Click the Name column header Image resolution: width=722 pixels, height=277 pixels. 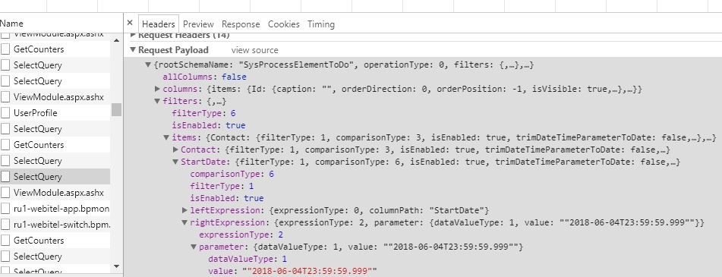[11, 24]
